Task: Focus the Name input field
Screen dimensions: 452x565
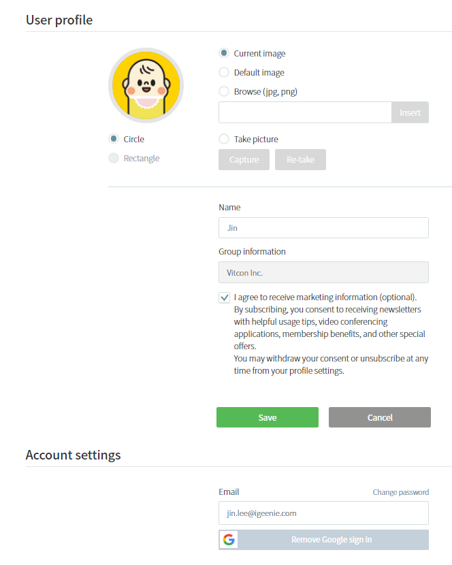Action: tap(323, 228)
